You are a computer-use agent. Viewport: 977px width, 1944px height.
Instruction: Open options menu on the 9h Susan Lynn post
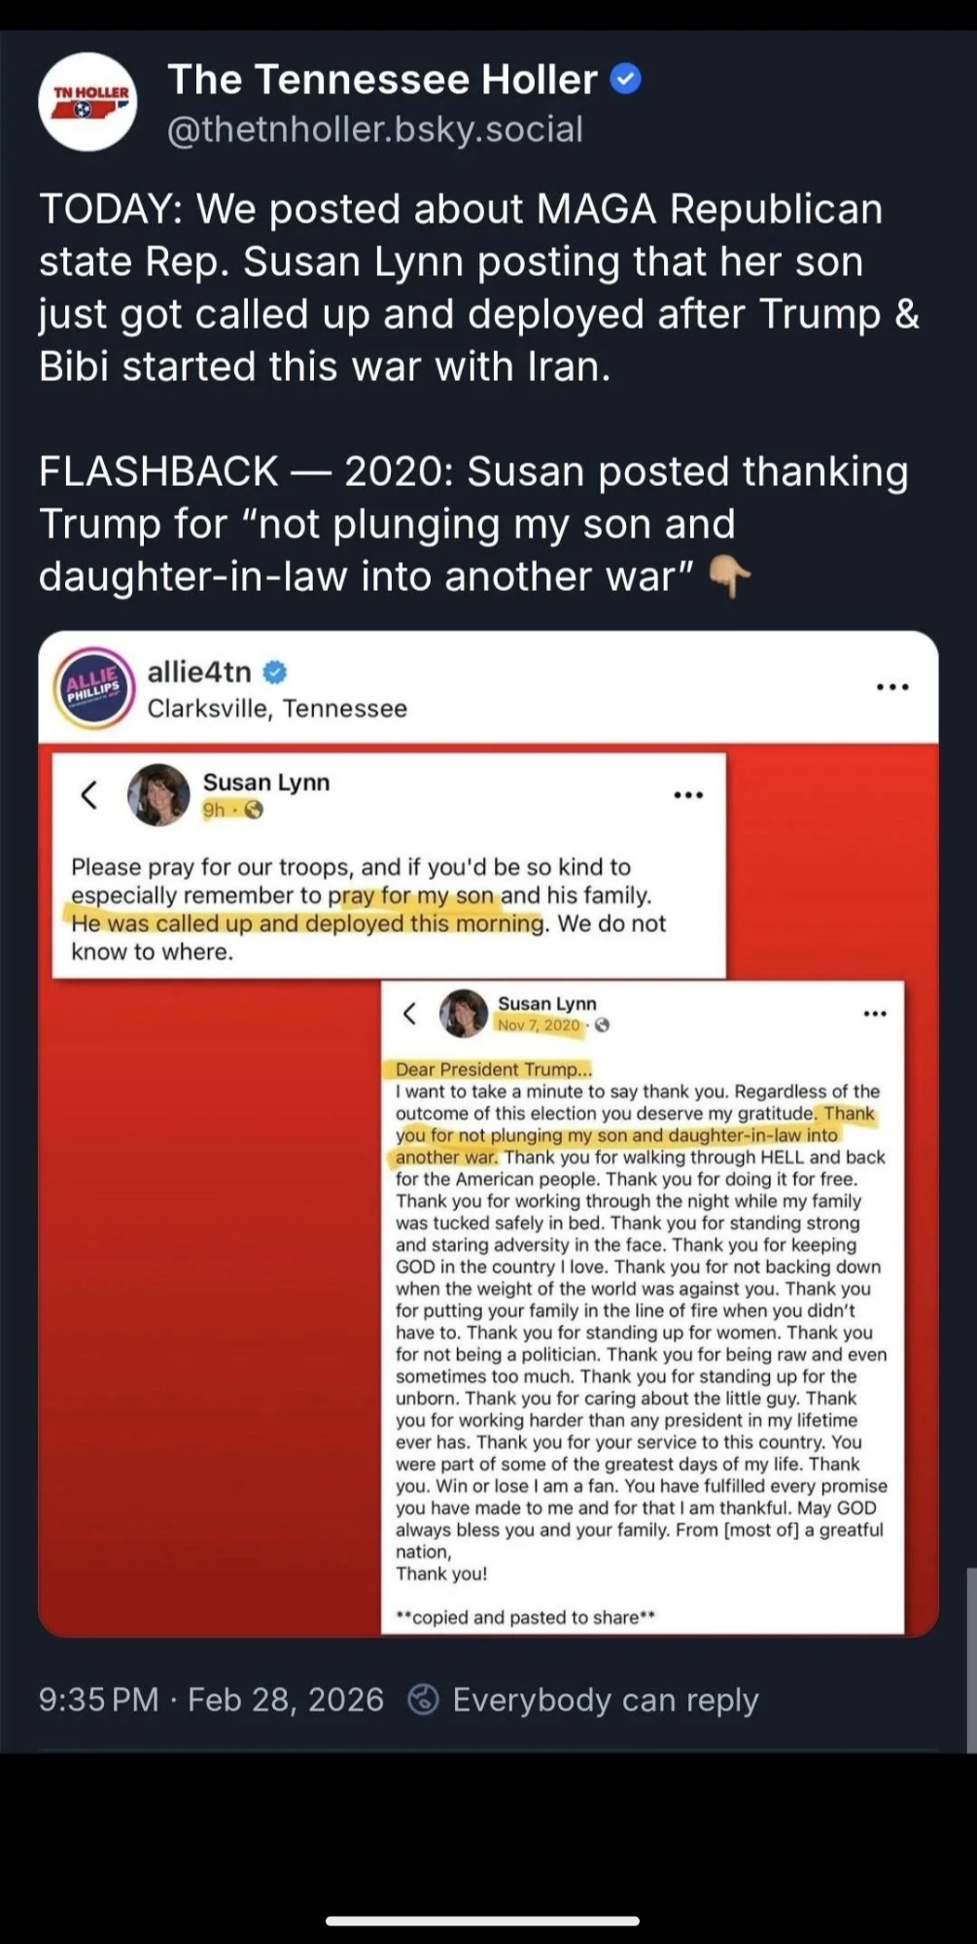coord(688,795)
